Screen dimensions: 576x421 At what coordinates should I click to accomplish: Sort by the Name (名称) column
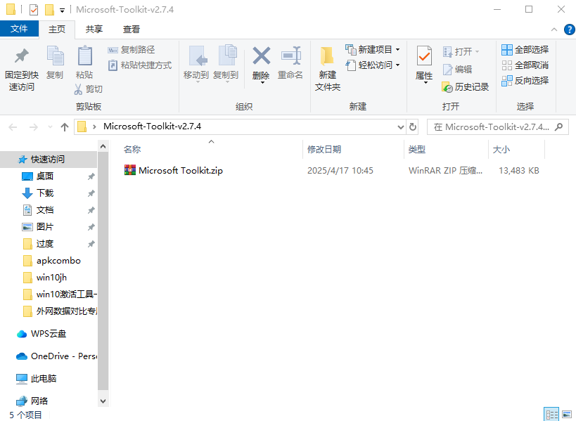pos(132,150)
